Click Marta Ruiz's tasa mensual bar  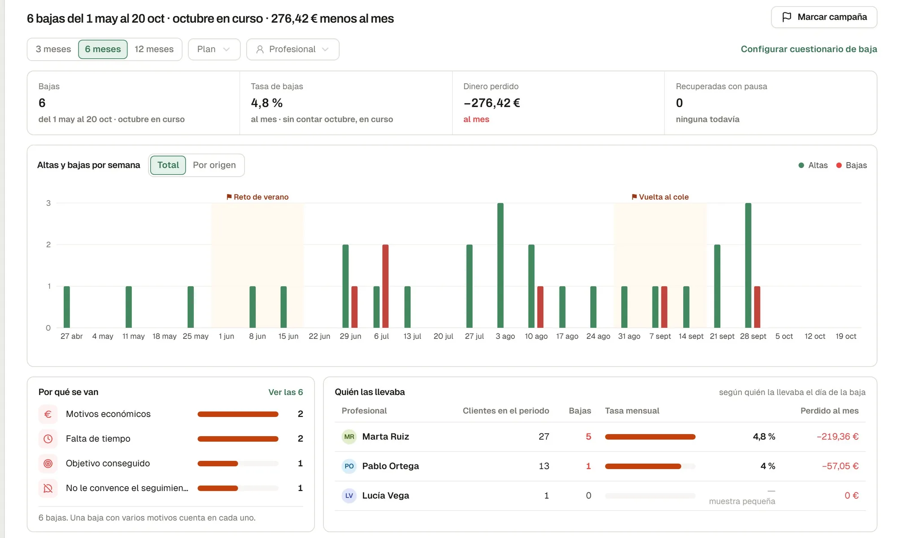[x=650, y=437]
